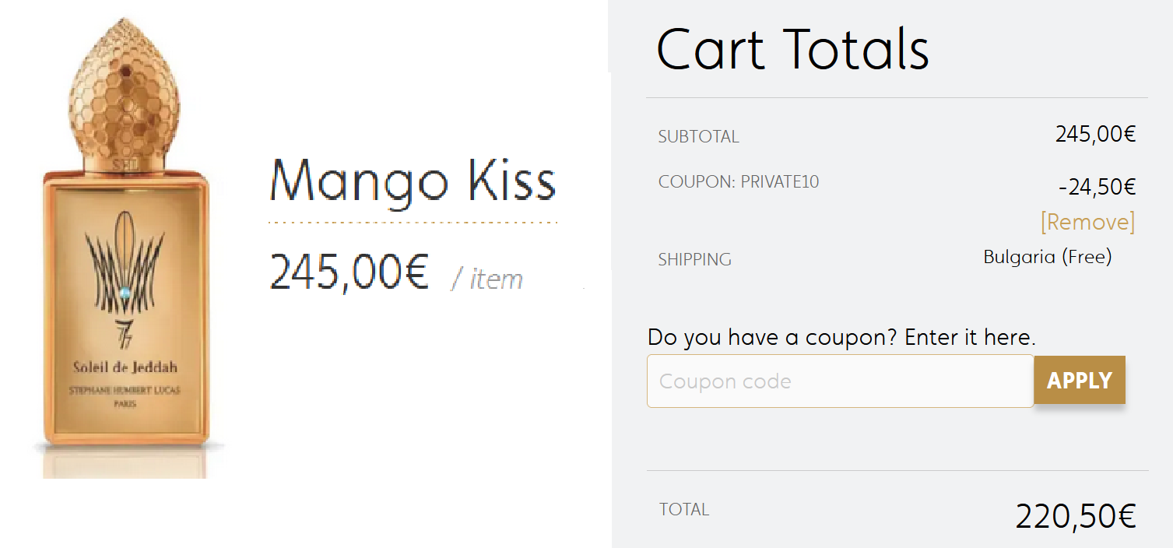
Task: Click the TOTAL label
Action: pos(683,510)
